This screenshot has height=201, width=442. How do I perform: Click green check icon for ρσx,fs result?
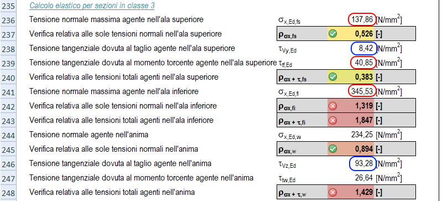[x=333, y=34]
